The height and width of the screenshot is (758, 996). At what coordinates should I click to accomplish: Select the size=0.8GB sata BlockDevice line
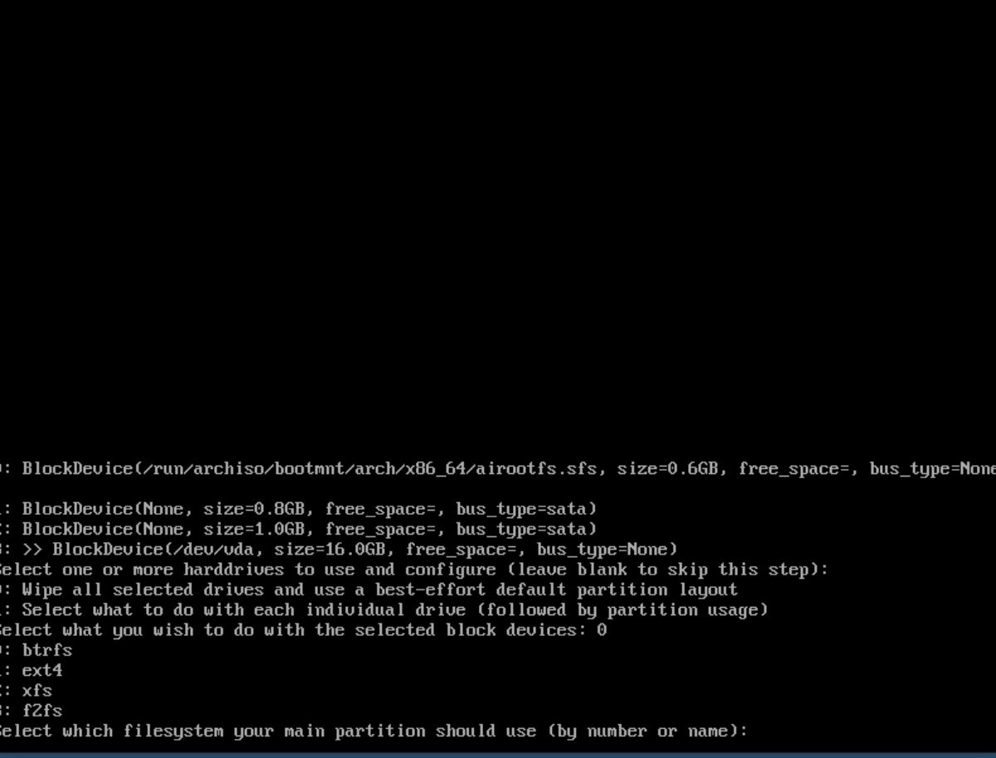tap(299, 508)
